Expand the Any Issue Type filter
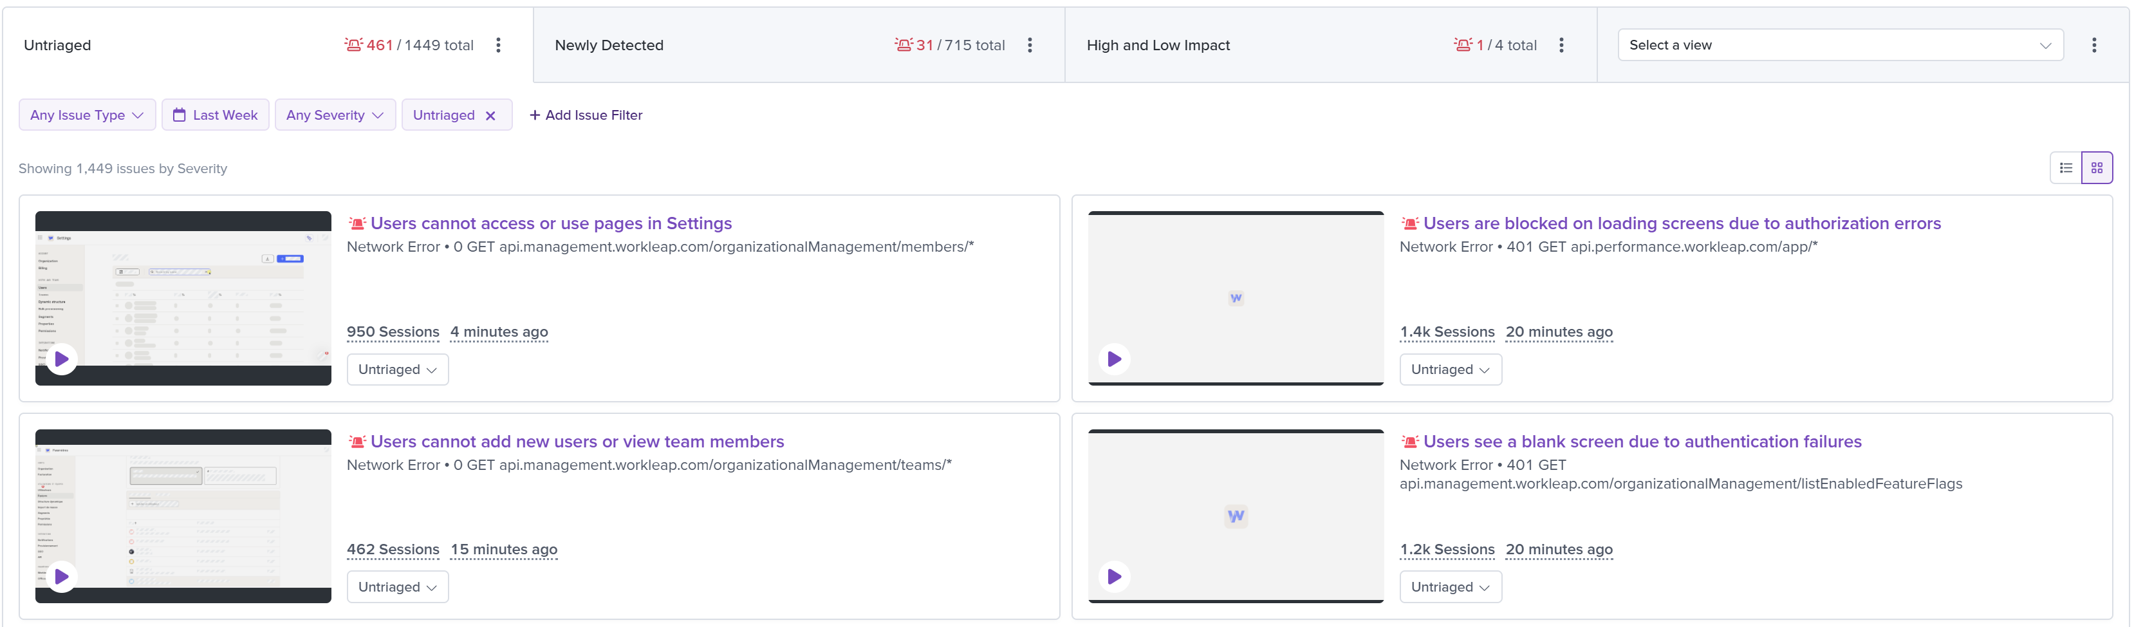This screenshot has height=627, width=2134. (86, 115)
